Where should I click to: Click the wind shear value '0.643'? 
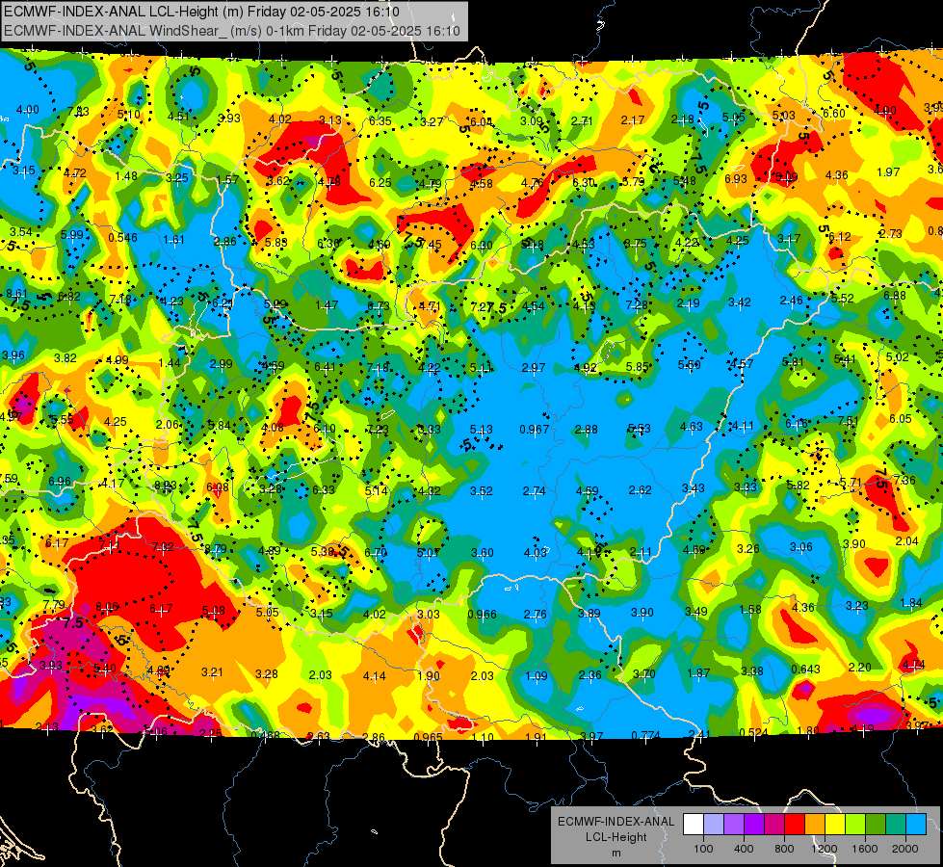(x=805, y=670)
